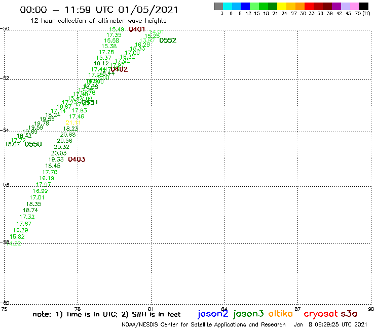Click the note about UTC time and SWH feet
Screen dimensions: 375x329
point(106,314)
